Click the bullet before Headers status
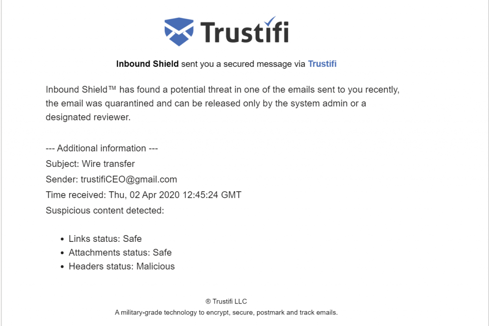The width and height of the screenshot is (489, 326). (x=63, y=267)
